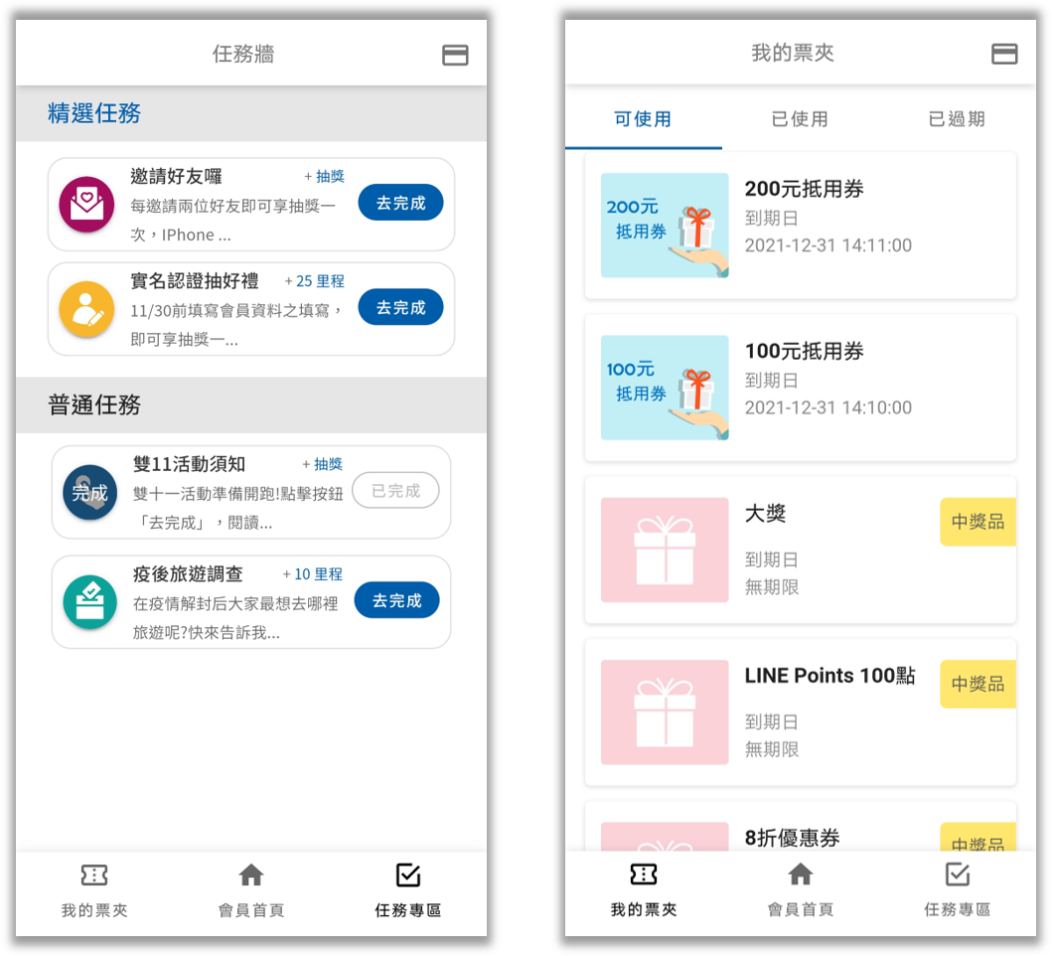The image size is (1052, 956).
Task: Switch to the 已使用 tab
Action: tap(801, 116)
